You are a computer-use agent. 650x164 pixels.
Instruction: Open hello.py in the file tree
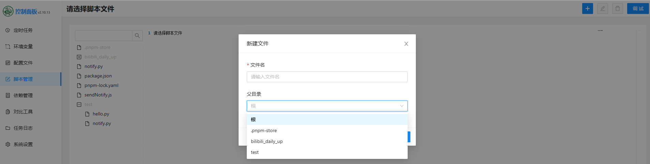pos(101,114)
